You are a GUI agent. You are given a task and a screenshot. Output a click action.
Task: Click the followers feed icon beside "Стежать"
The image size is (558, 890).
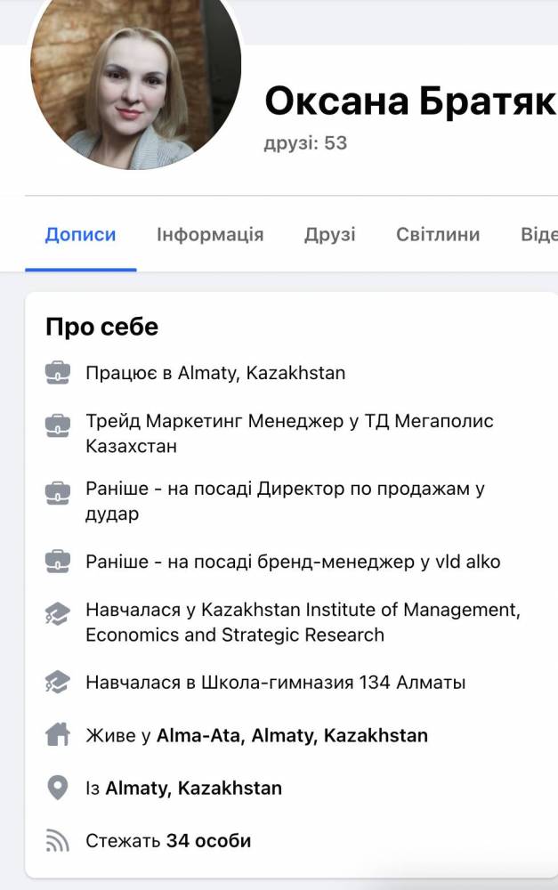point(58,840)
